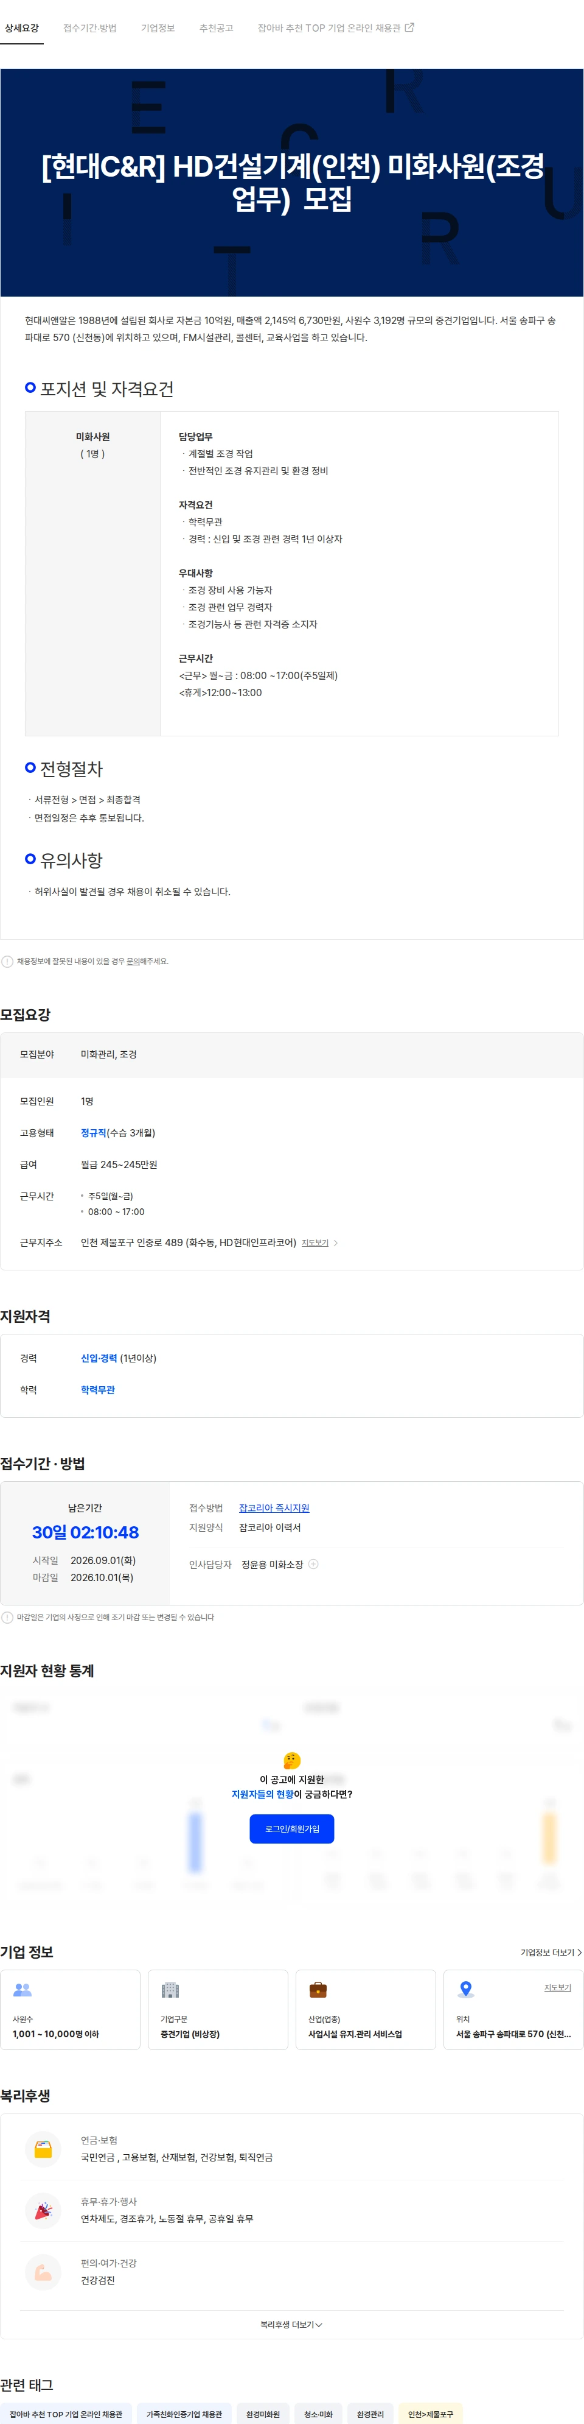Click the 산업(업종) briefcase icon
This screenshot has height=2424, width=584.
tap(318, 1989)
